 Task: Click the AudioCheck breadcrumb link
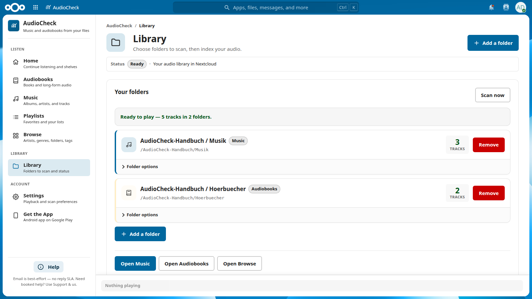119,26
